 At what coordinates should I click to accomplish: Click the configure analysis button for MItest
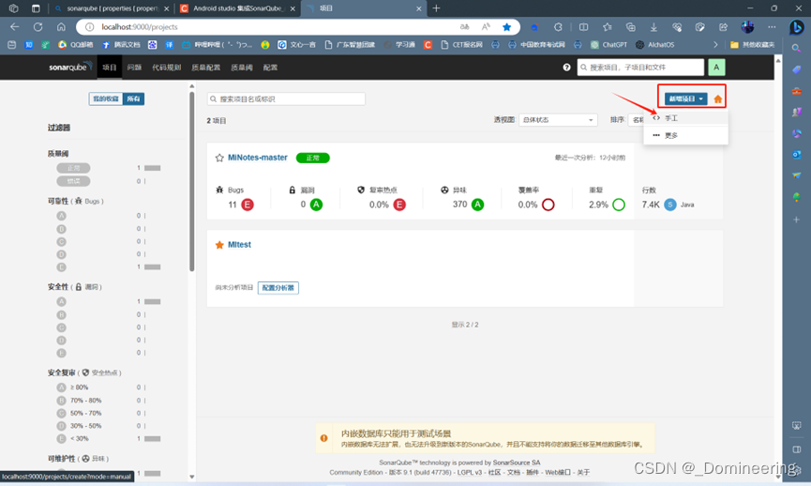(x=278, y=288)
